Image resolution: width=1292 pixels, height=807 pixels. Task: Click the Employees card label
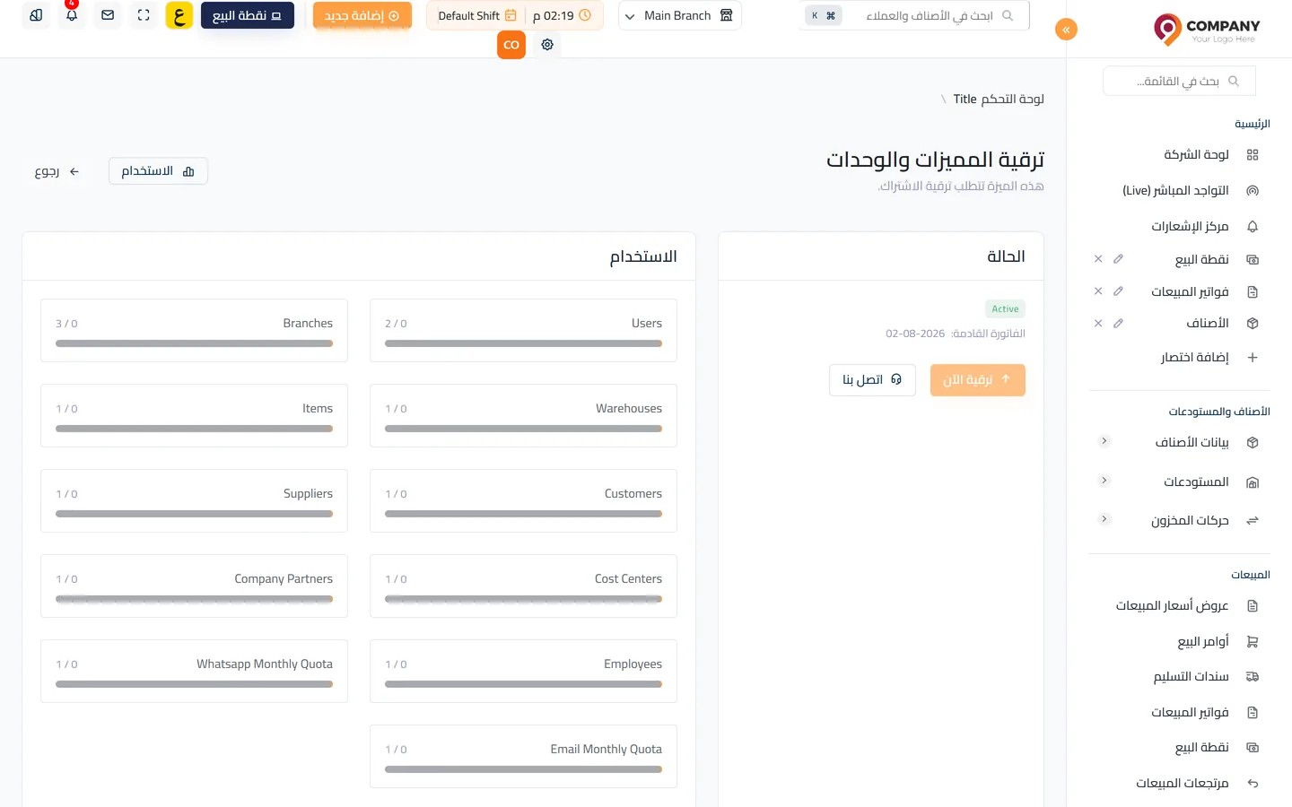[633, 664]
